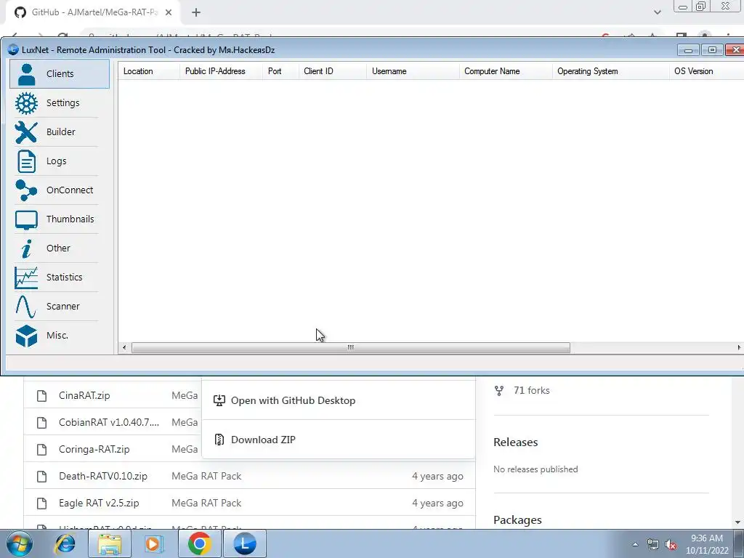Click file icon next to CinaRAT.zip
Viewport: 744px width, 558px height.
pyautogui.click(x=41, y=396)
